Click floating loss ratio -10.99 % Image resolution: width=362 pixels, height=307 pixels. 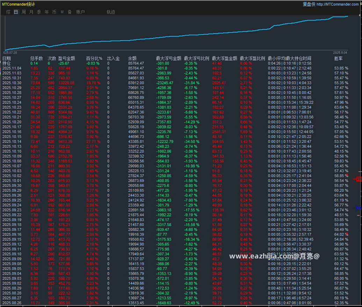(191, 166)
